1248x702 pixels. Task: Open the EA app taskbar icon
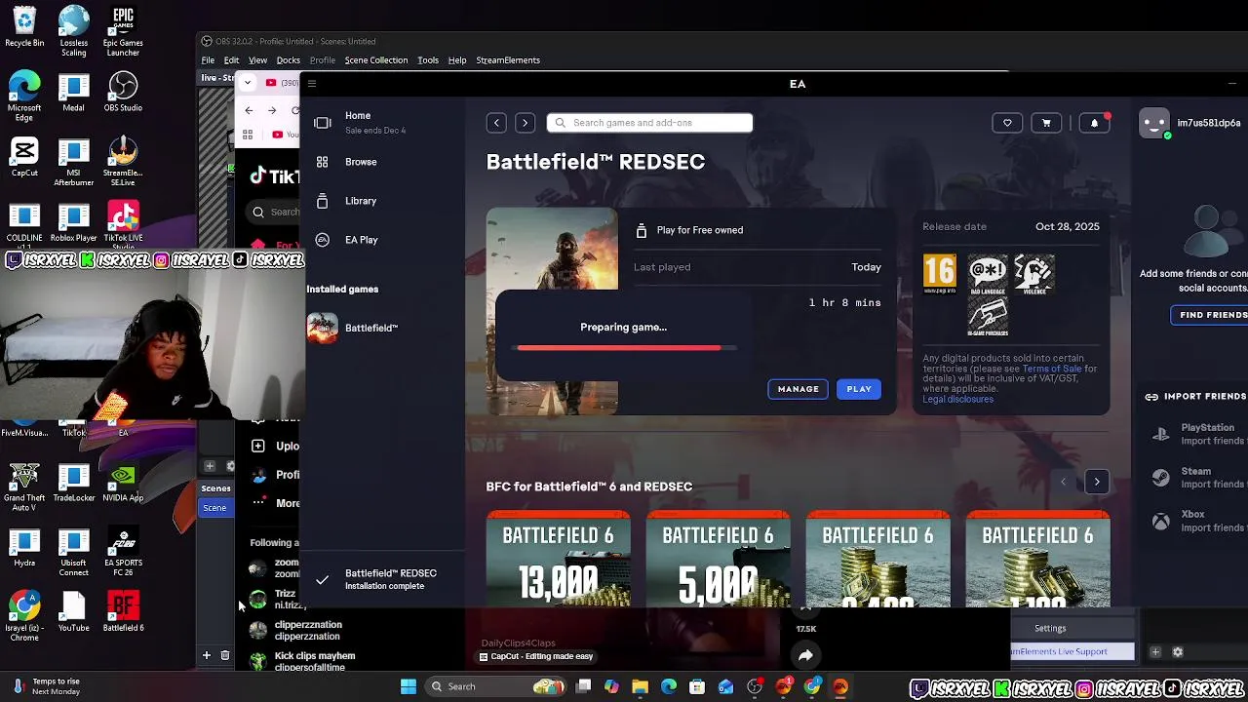coord(840,686)
